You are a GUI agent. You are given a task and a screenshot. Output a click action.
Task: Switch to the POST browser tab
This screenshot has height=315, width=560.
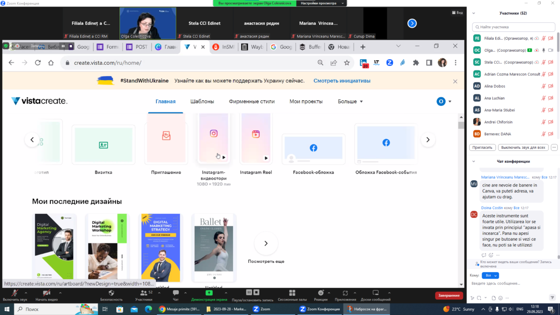pyautogui.click(x=137, y=47)
